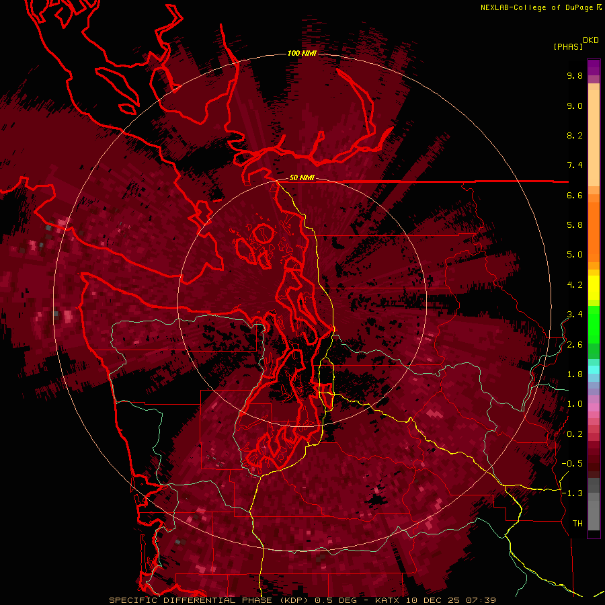Click the DKD legend title

click(x=590, y=40)
